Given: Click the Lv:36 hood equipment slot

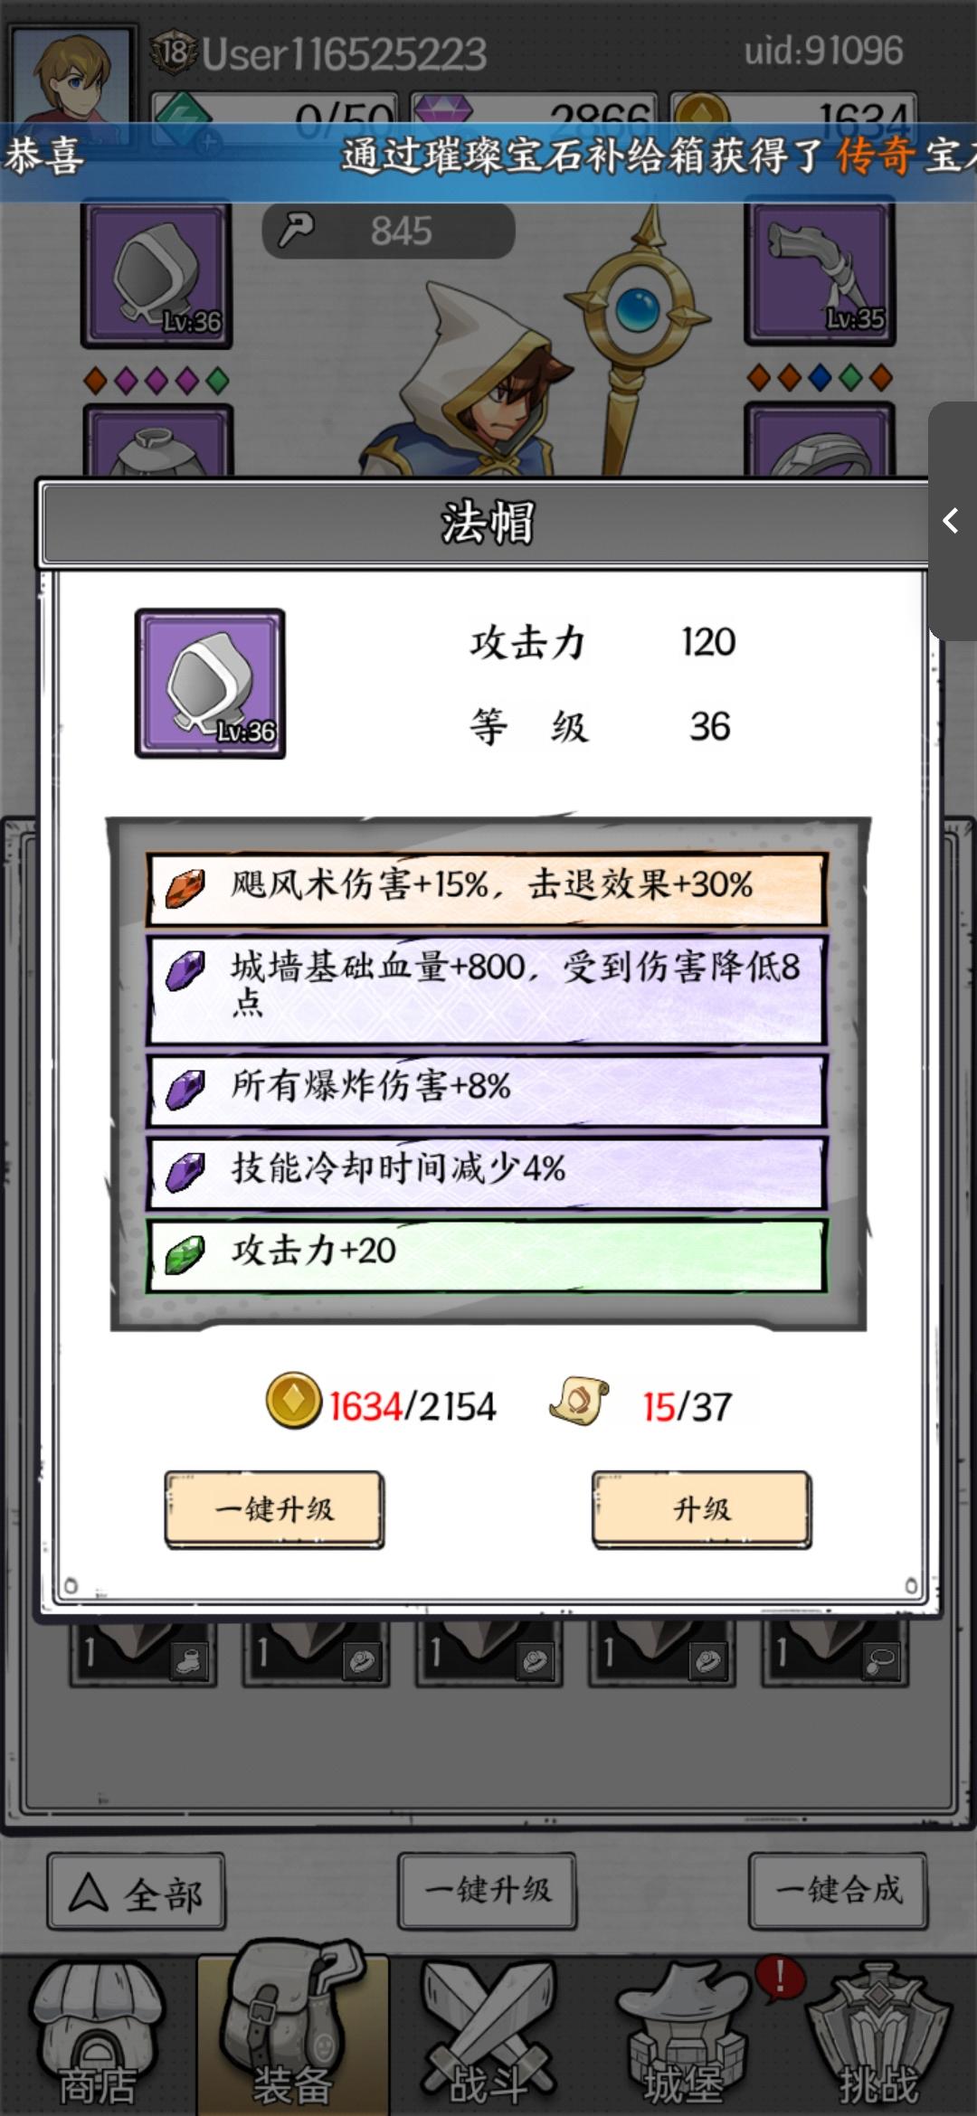Looking at the screenshot, I should click(x=157, y=276).
